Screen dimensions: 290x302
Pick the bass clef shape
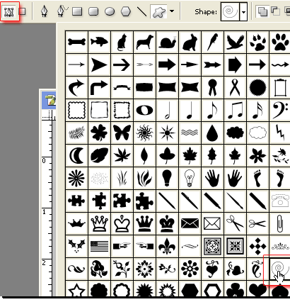[280, 110]
